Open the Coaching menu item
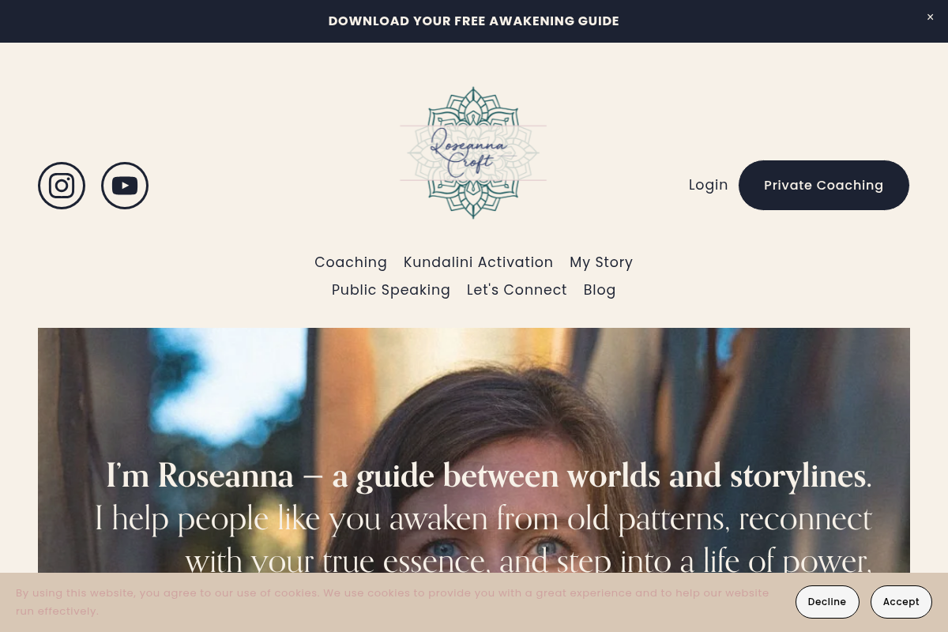 351,262
